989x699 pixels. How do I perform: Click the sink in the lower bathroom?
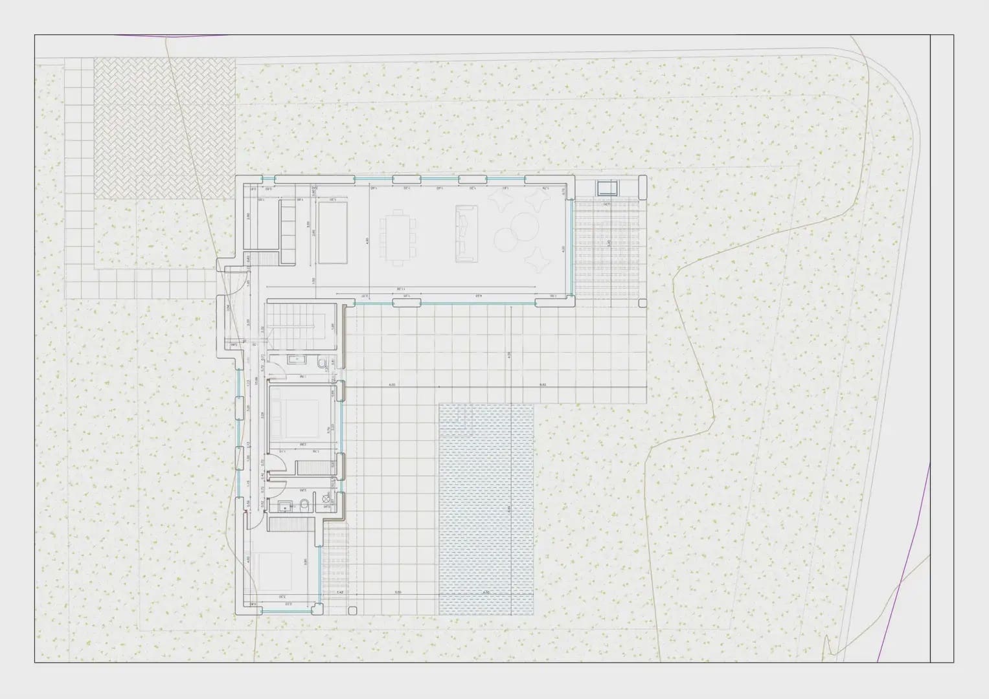point(284,506)
